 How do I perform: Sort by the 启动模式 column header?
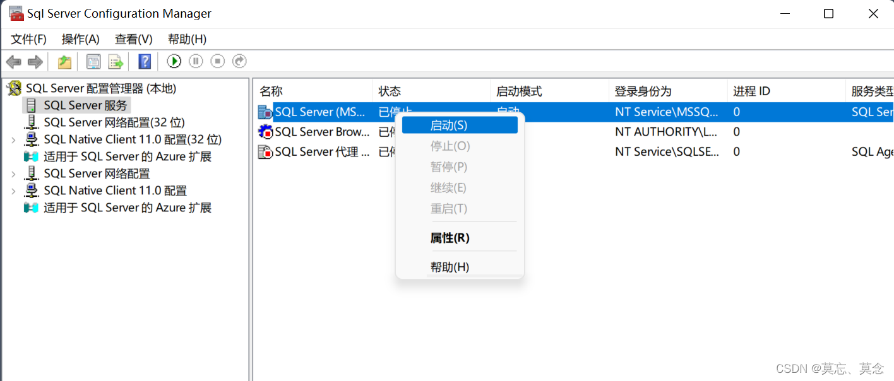[x=549, y=91]
